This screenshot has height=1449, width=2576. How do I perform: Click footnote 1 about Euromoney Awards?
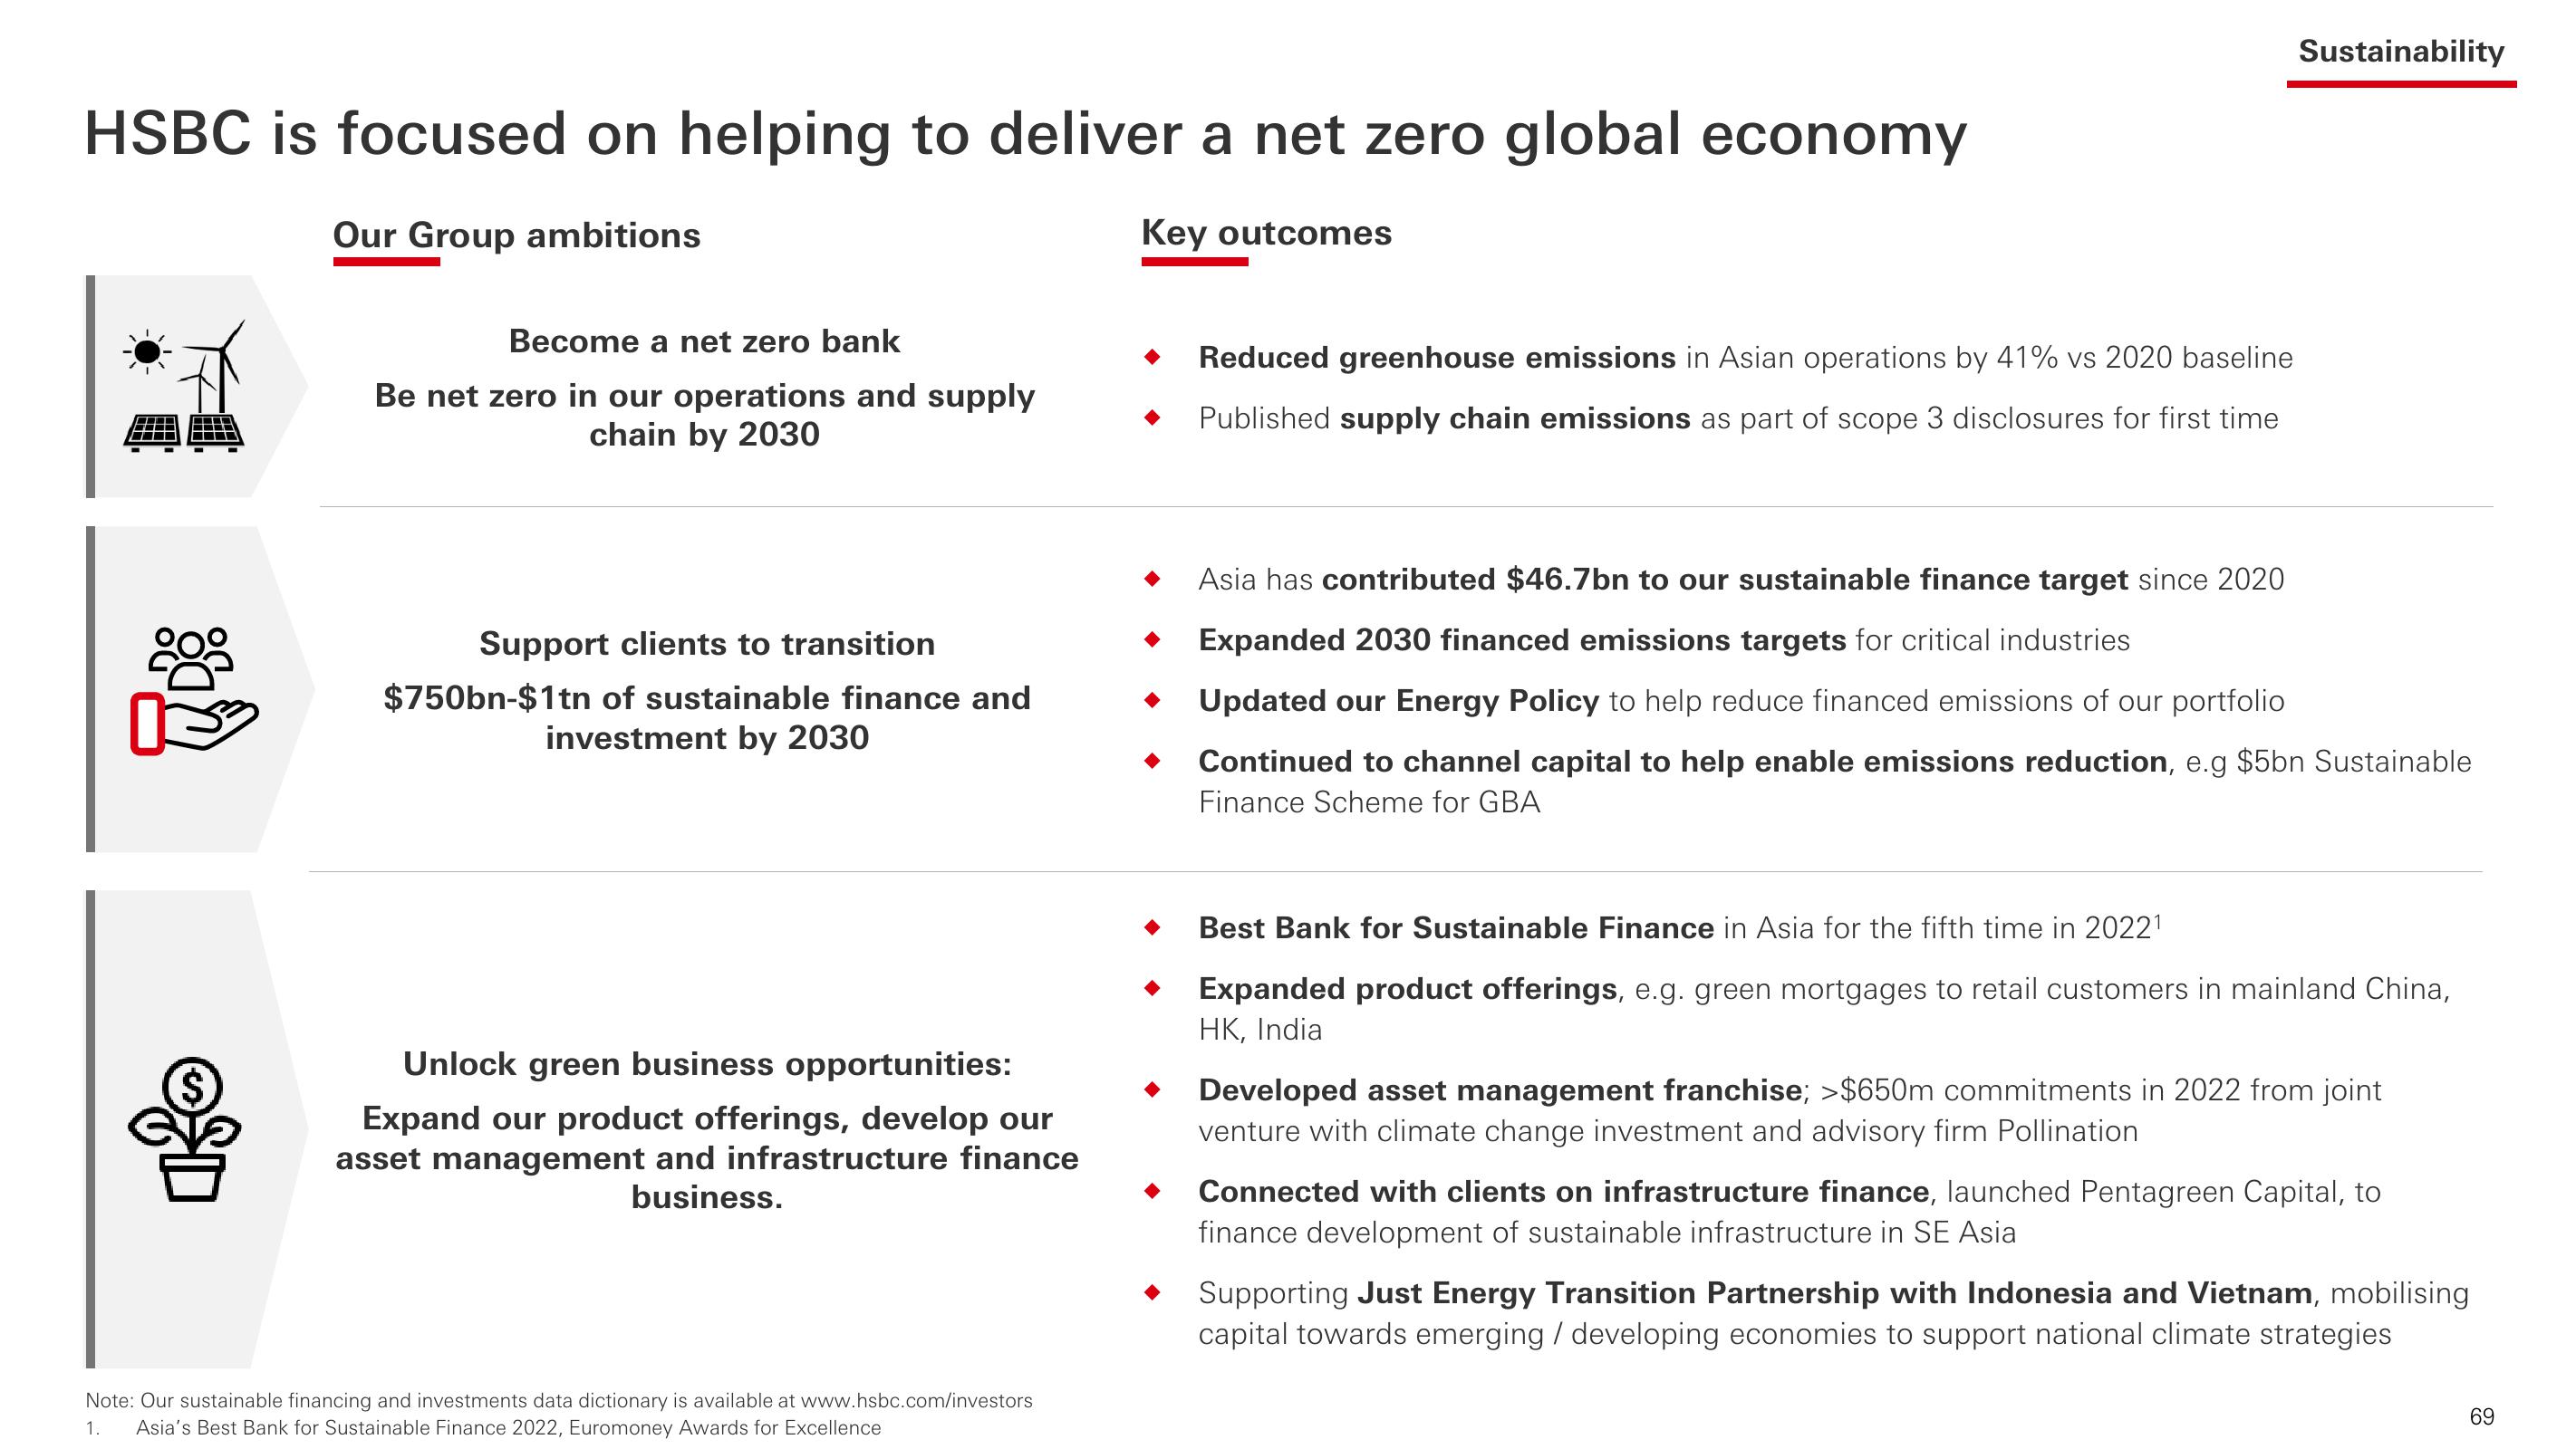pos(483,1428)
